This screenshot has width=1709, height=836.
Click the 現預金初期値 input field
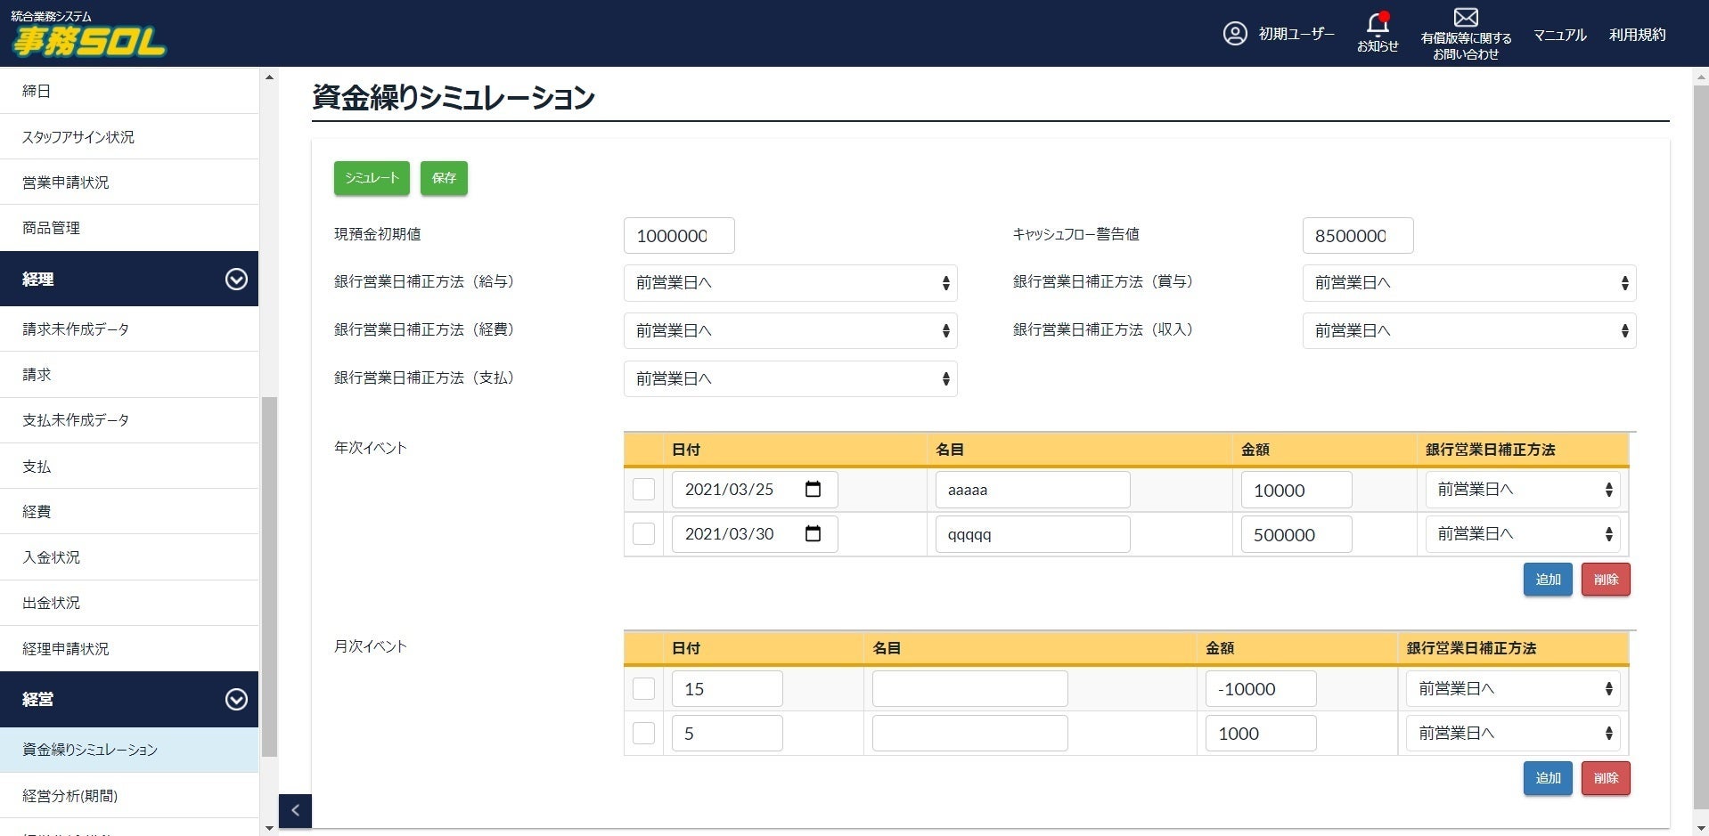679,236
